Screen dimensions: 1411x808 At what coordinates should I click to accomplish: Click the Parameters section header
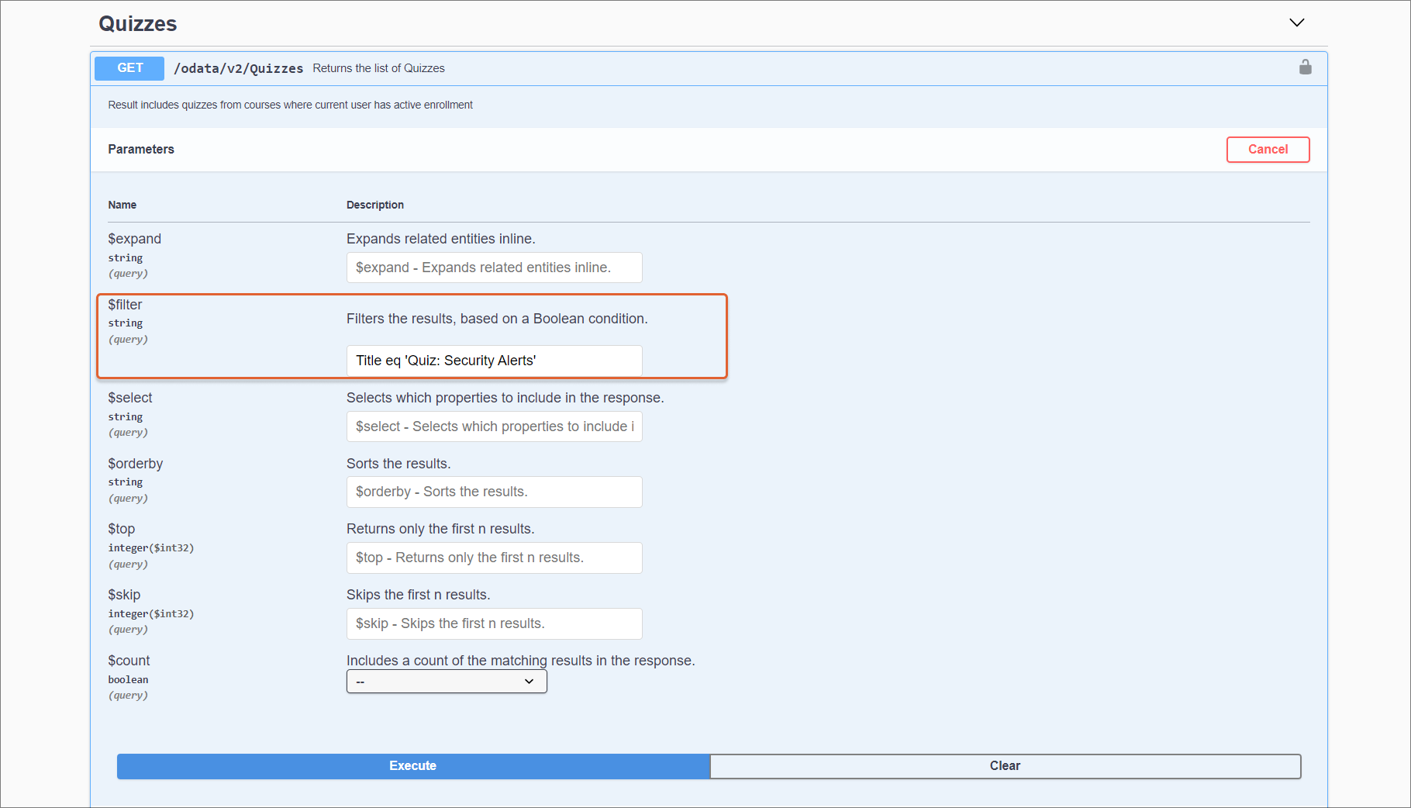141,150
